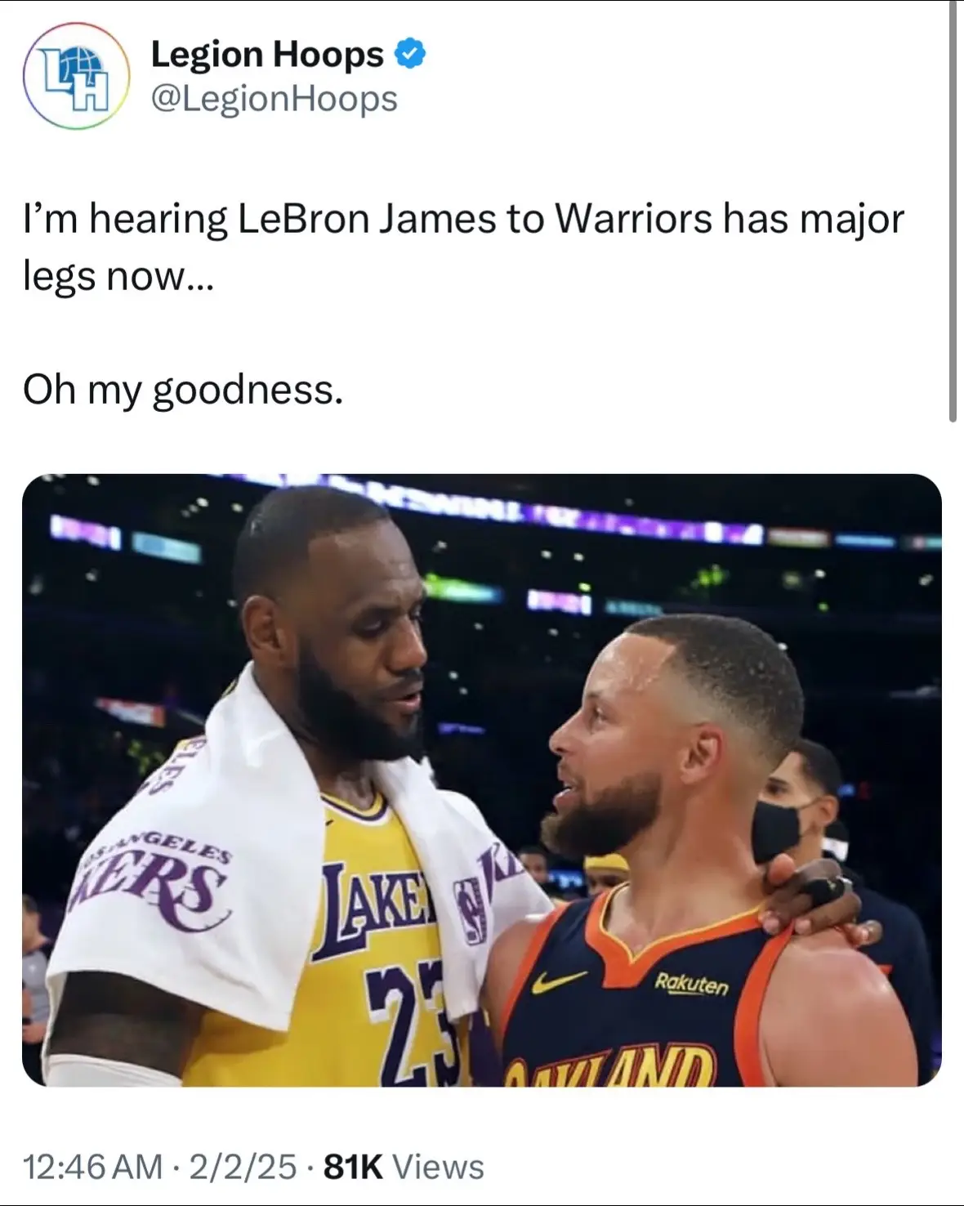Click the vertical scrollbar on right edge
Viewport: 964px width, 1206px height.
point(953,211)
